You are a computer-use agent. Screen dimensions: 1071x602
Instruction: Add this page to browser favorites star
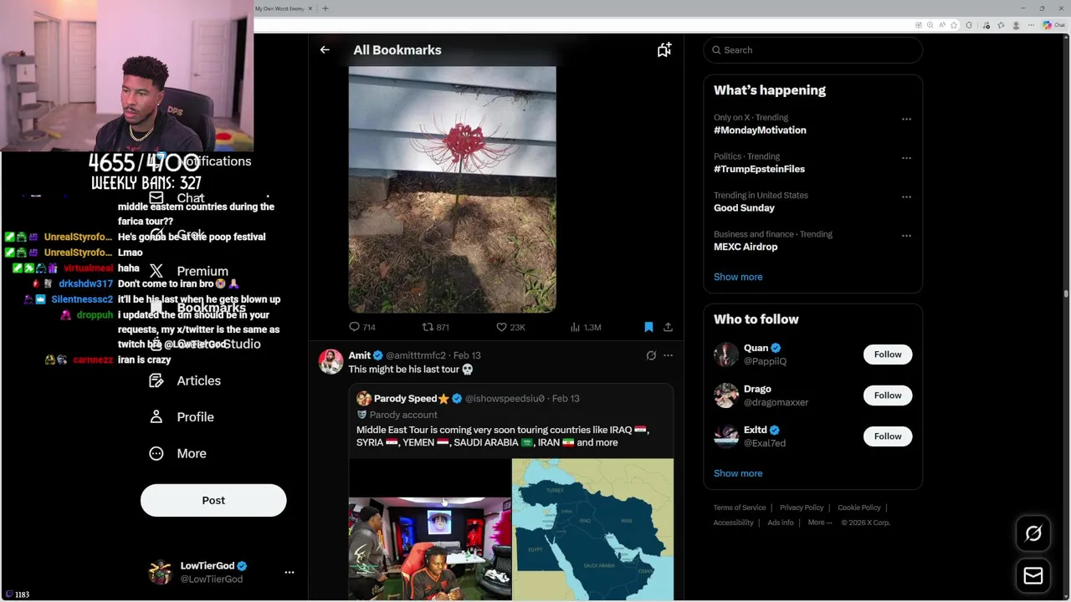point(954,25)
